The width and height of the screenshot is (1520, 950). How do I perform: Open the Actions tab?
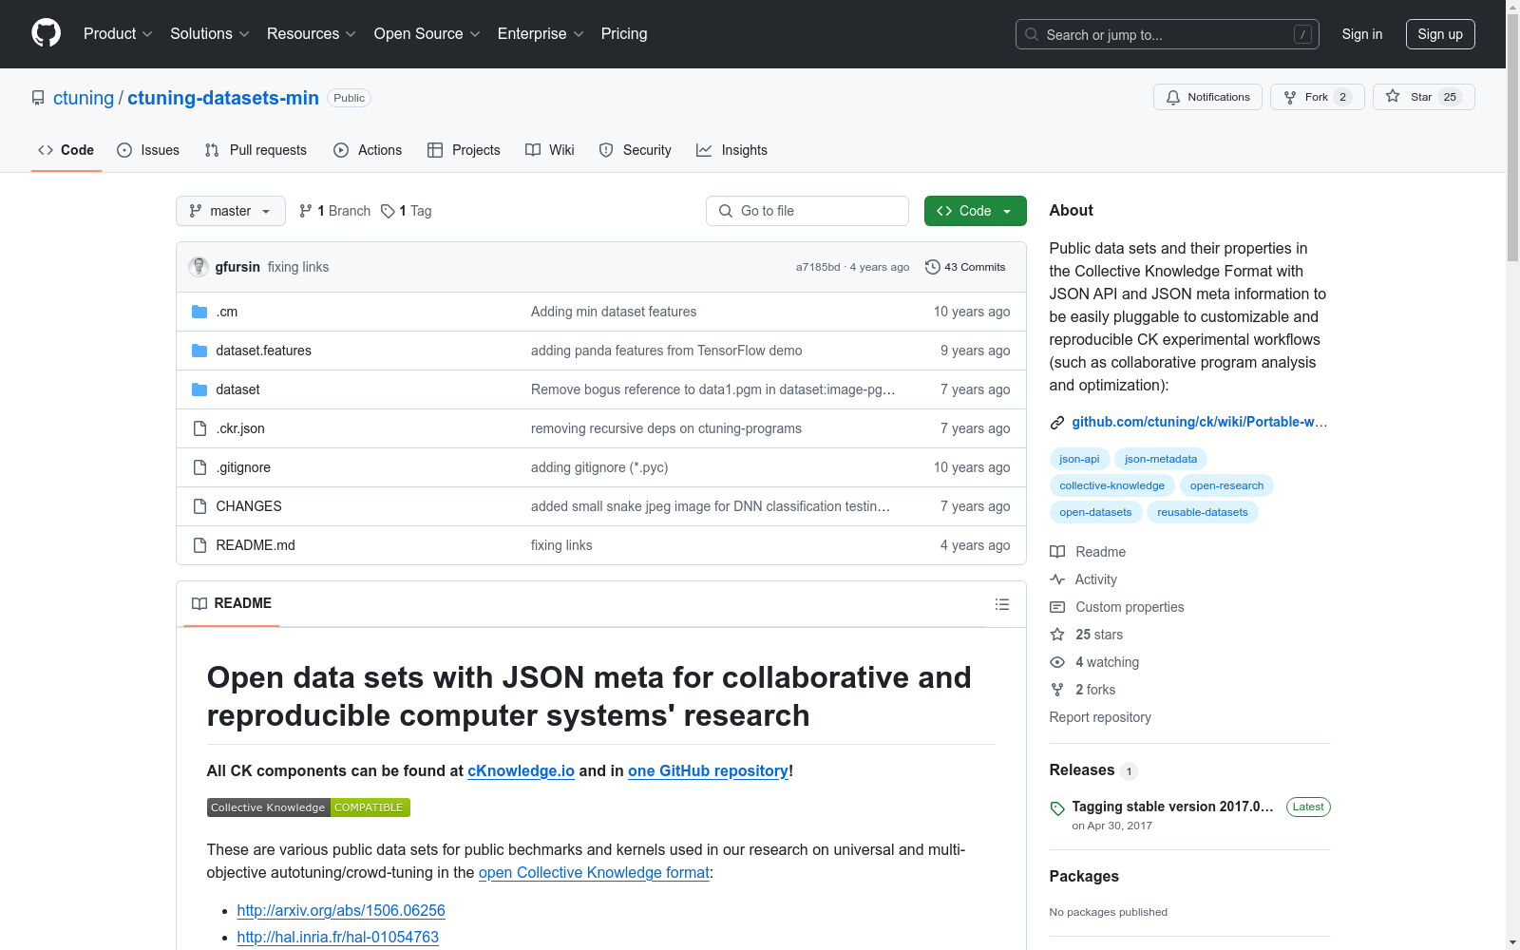coord(368,150)
